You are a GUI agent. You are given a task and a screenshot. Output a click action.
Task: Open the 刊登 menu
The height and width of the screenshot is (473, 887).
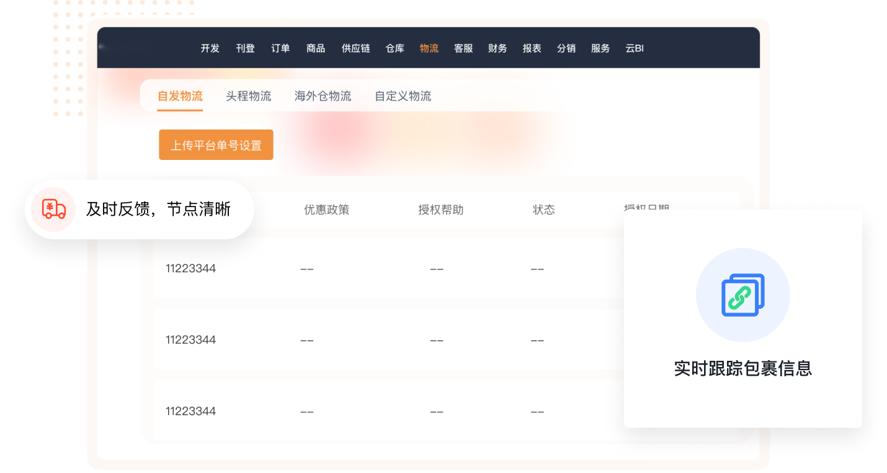click(x=245, y=48)
